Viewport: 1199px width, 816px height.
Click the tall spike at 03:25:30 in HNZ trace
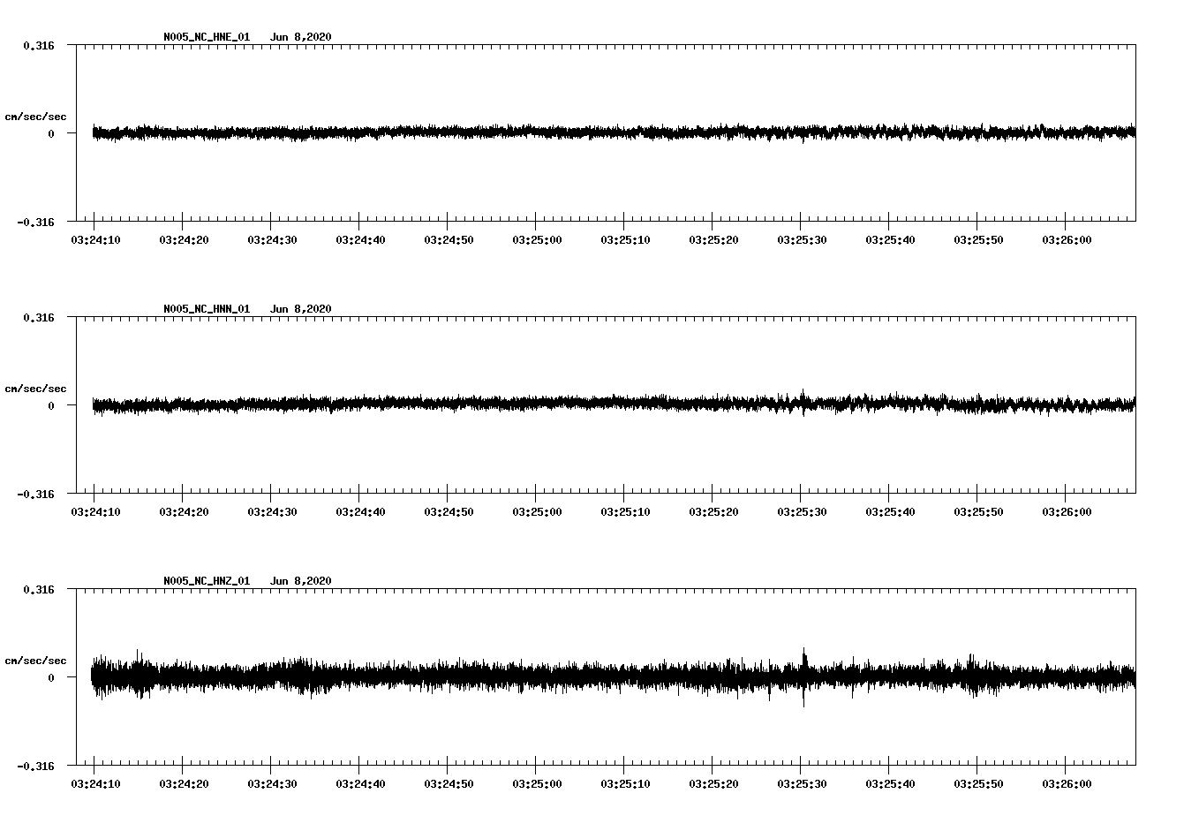click(803, 676)
